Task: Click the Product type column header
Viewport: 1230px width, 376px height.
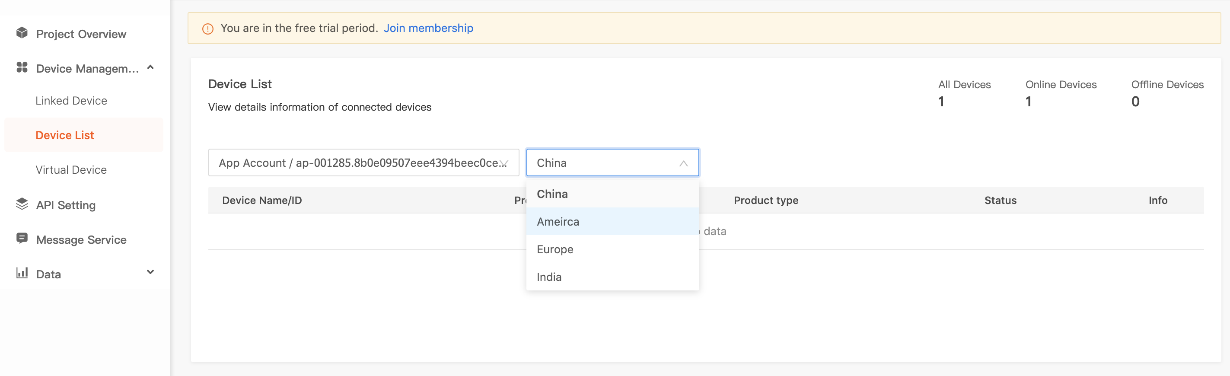Action: tap(766, 200)
